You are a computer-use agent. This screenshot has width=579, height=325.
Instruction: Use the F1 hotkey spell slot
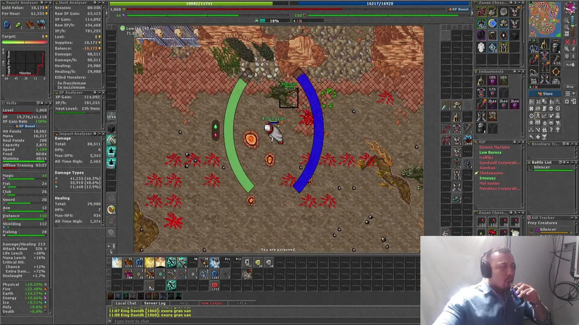(117, 262)
